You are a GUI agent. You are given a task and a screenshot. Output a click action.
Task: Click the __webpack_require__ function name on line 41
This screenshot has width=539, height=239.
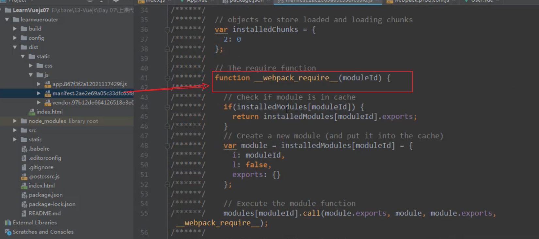[296, 78]
